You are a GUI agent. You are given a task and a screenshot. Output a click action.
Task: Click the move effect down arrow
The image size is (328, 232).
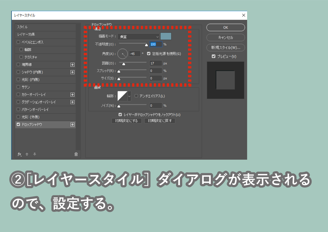point(34,154)
